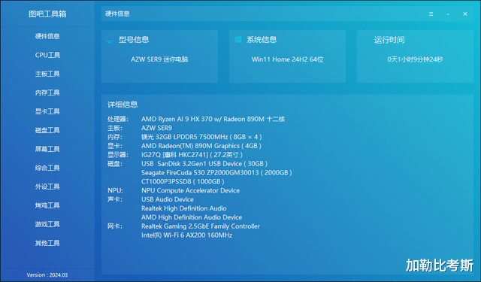Image resolution: width=481 pixels, height=282 pixels.
Task: Click the uptime value 0天1小时9分钟24秒
Action: point(415,59)
